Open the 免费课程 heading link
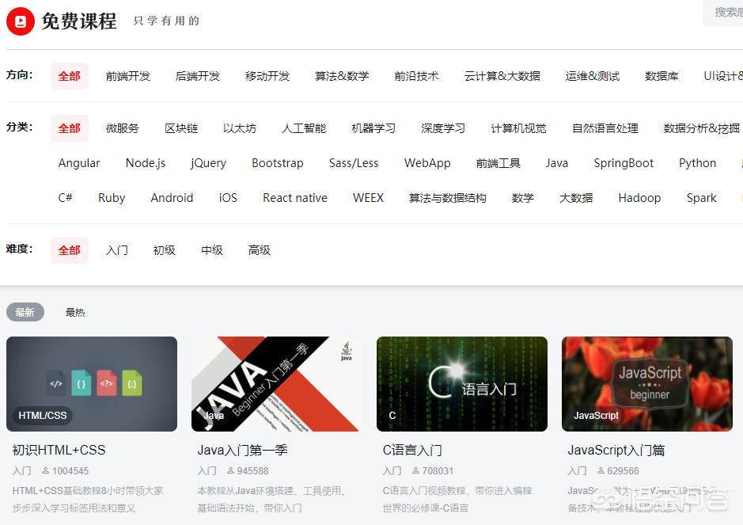This screenshot has height=525, width=743. click(78, 21)
